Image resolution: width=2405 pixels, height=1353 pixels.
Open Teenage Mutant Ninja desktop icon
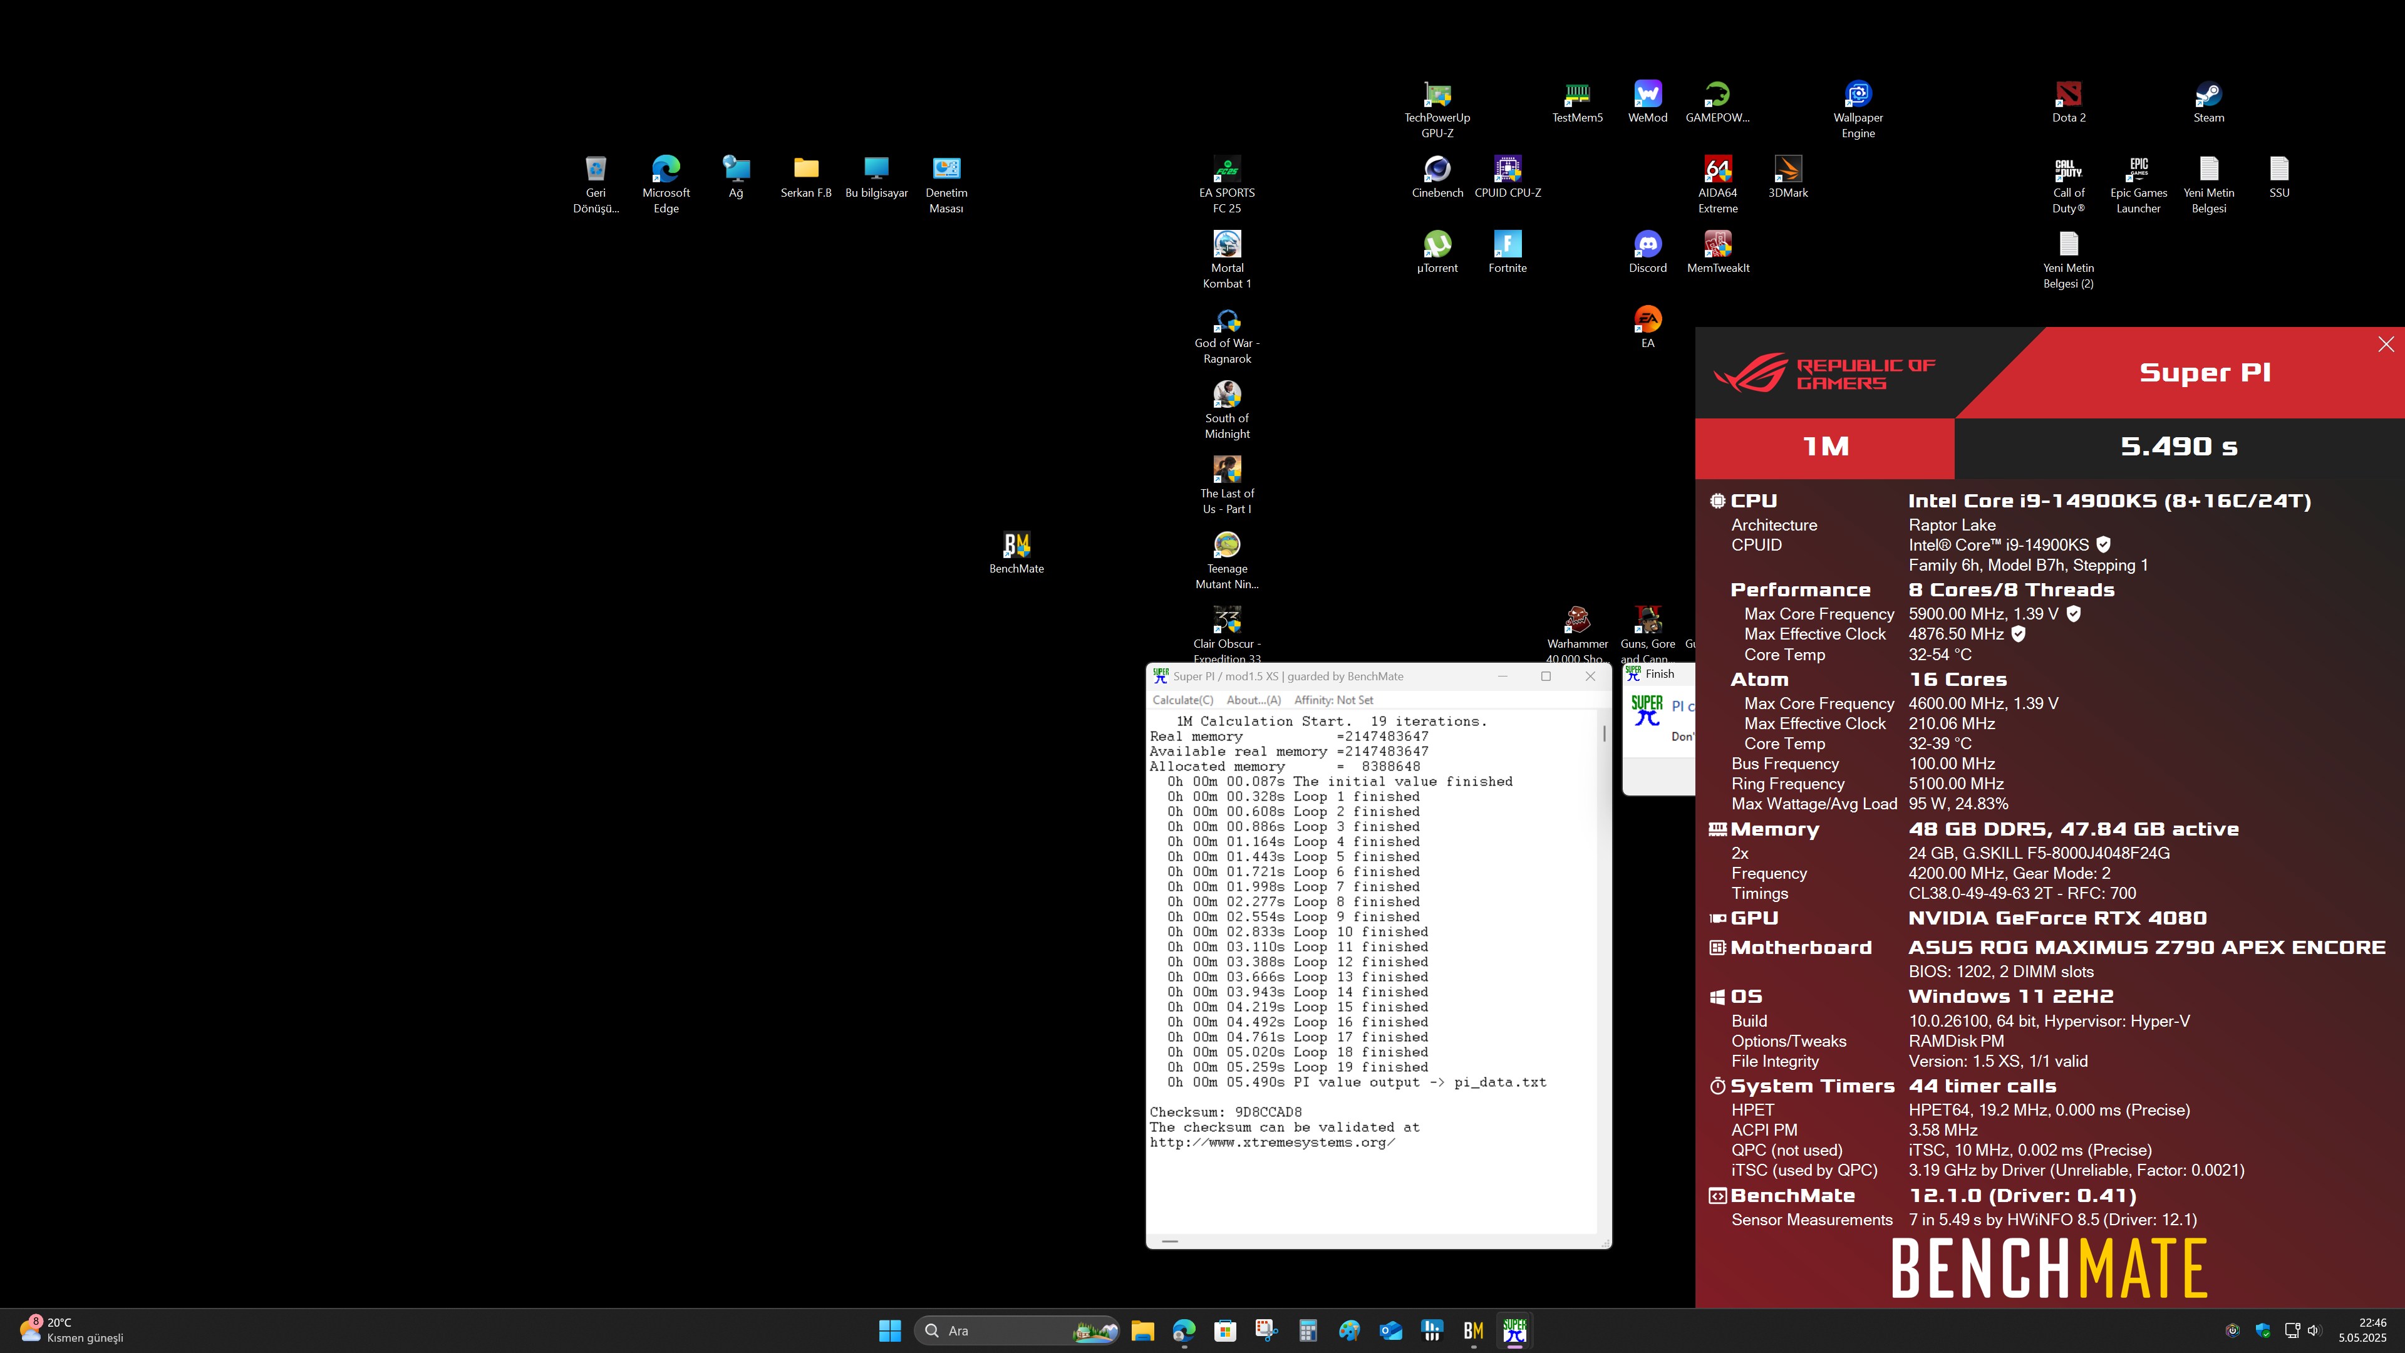coord(1227,560)
